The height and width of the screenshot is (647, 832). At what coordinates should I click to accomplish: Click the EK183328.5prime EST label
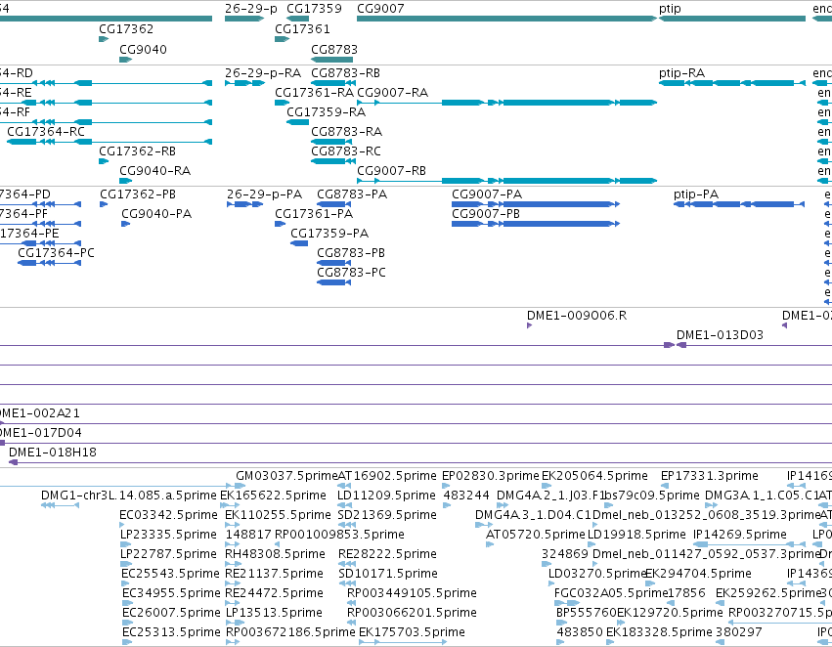[x=659, y=632]
